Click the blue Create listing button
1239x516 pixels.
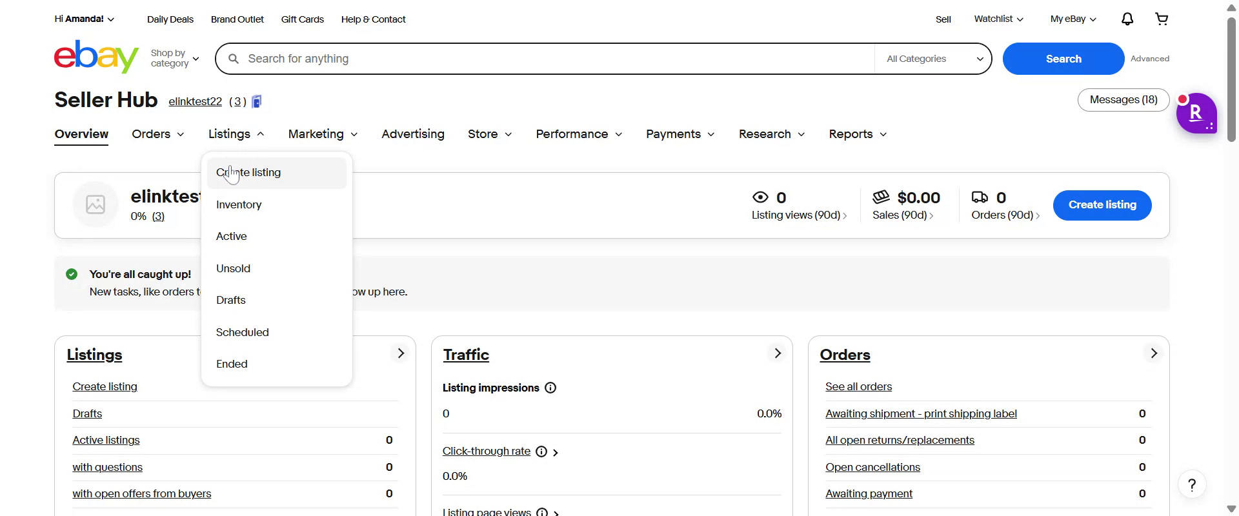1102,205
